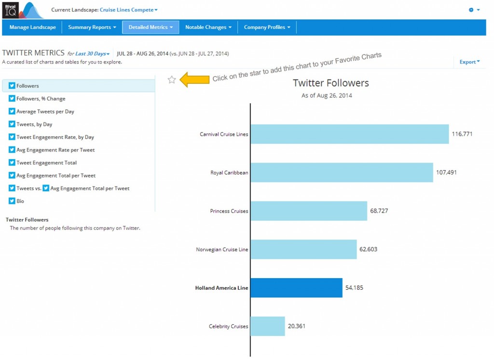Select the Bio item in the list

tap(20, 201)
